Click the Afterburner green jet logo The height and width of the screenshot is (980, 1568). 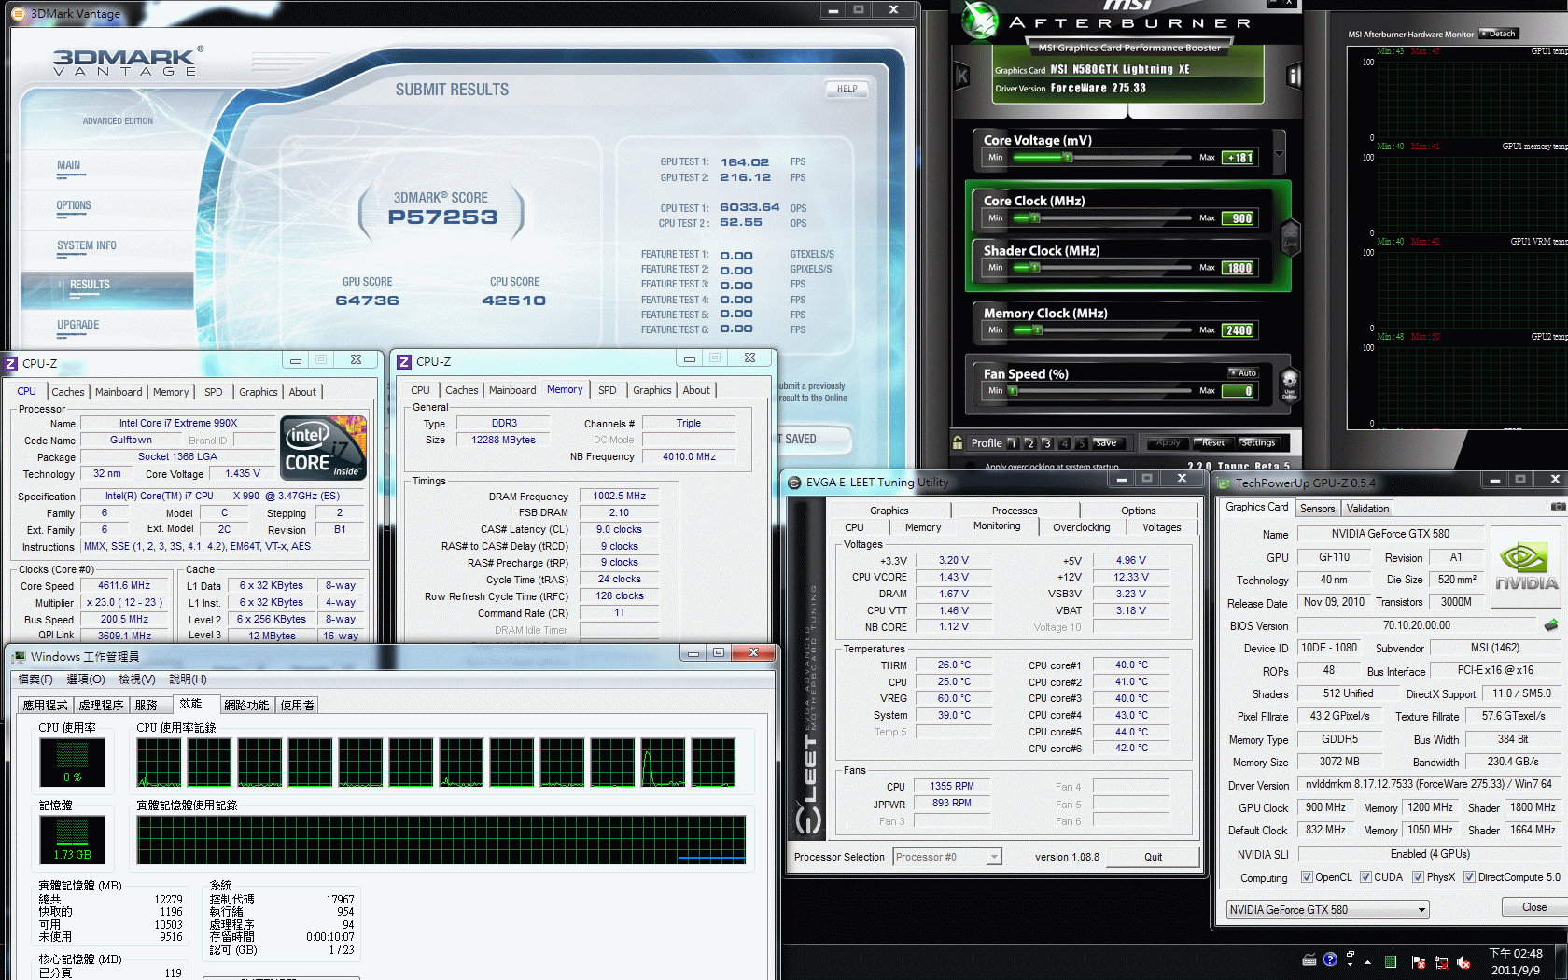(x=980, y=21)
